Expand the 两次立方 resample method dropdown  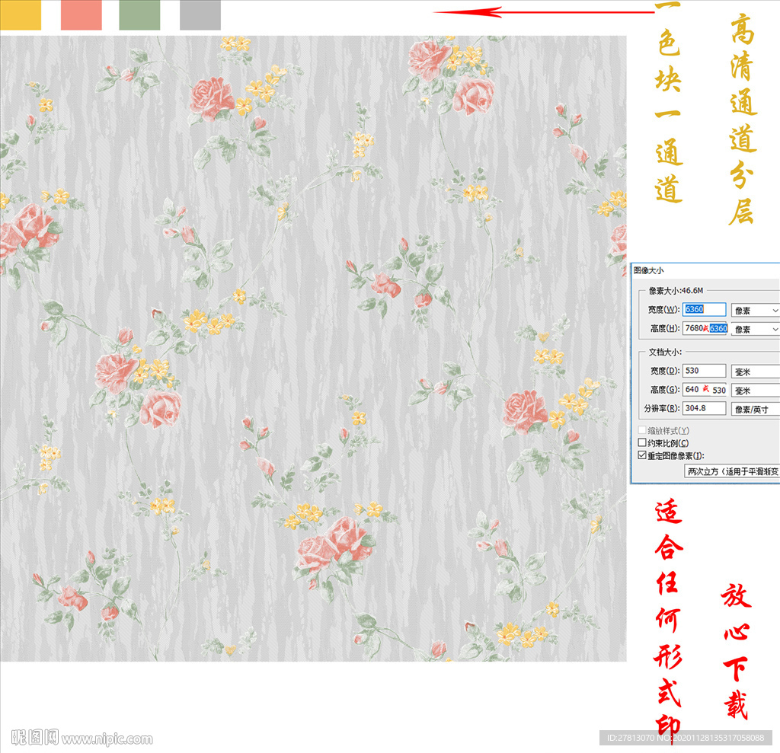(x=731, y=471)
